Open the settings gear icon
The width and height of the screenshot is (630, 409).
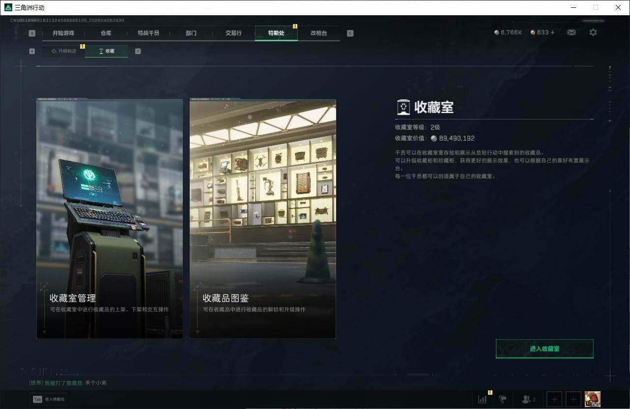coord(593,32)
